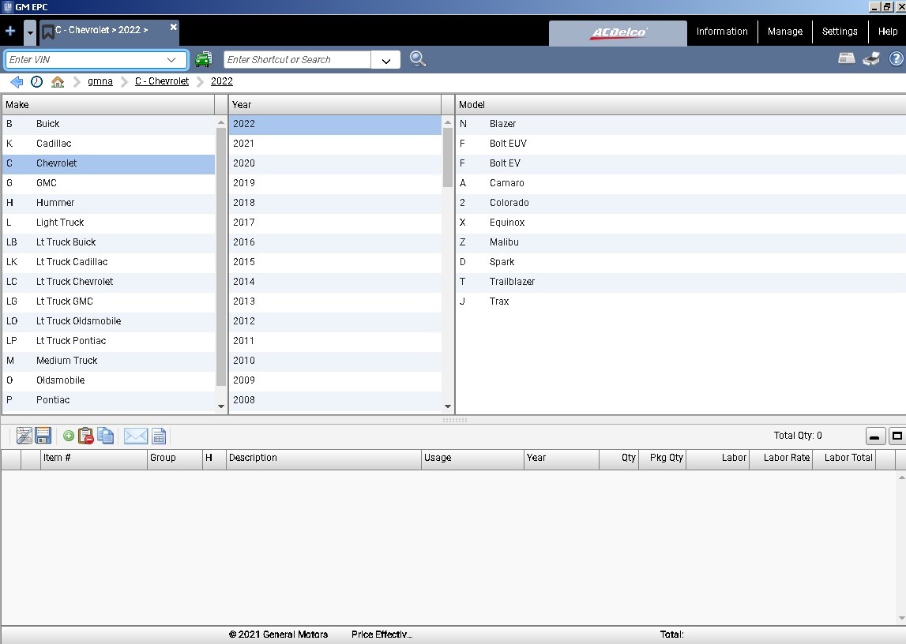Choose year 2010
The image size is (906, 644).
coord(335,361)
